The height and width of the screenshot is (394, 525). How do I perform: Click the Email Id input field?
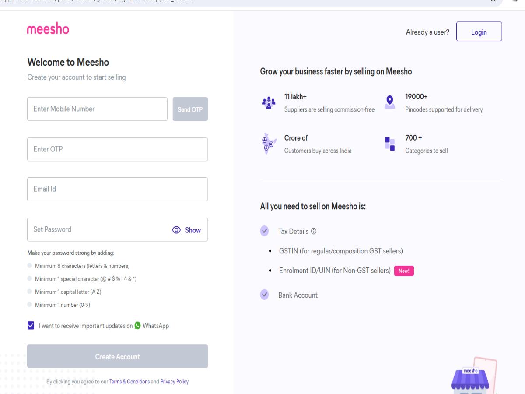pyautogui.click(x=117, y=189)
